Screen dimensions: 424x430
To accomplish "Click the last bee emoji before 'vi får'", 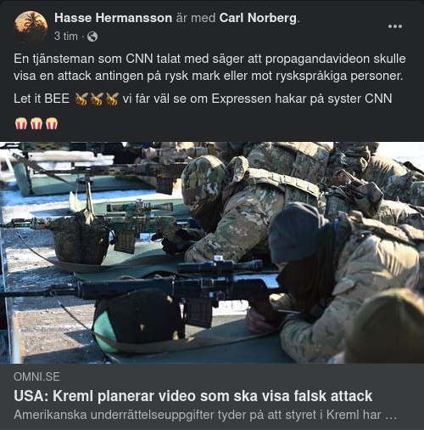I will coord(112,99).
